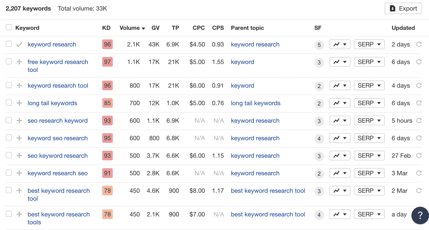Click SF count 5 for 'keyword research'

coord(319,45)
